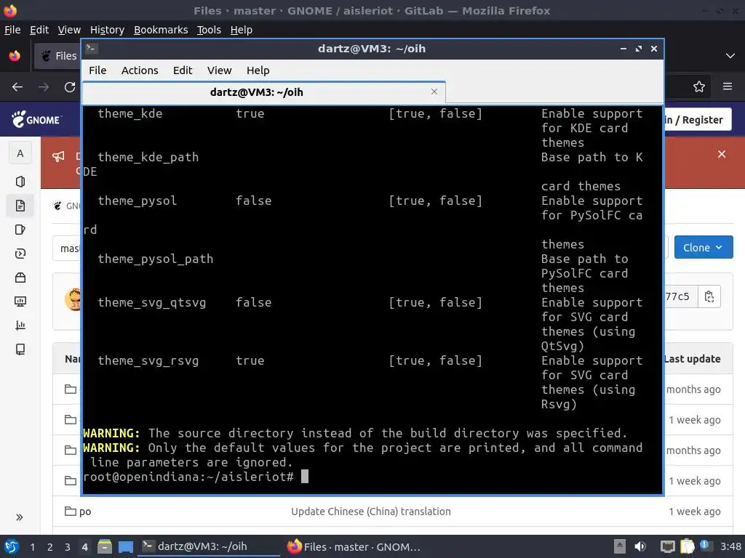
Task: Open Firefox Help menu
Action: [242, 30]
